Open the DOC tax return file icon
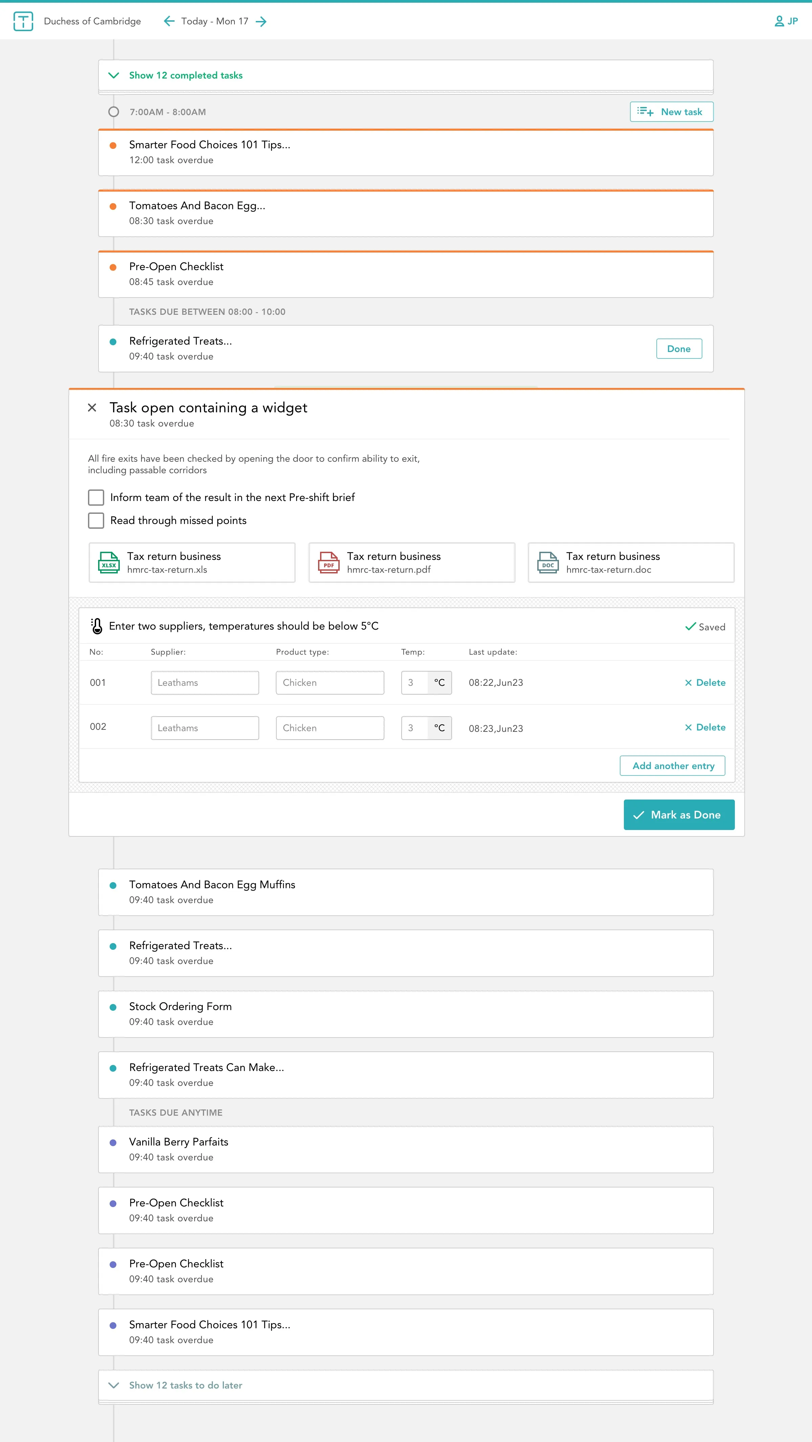 click(x=548, y=563)
